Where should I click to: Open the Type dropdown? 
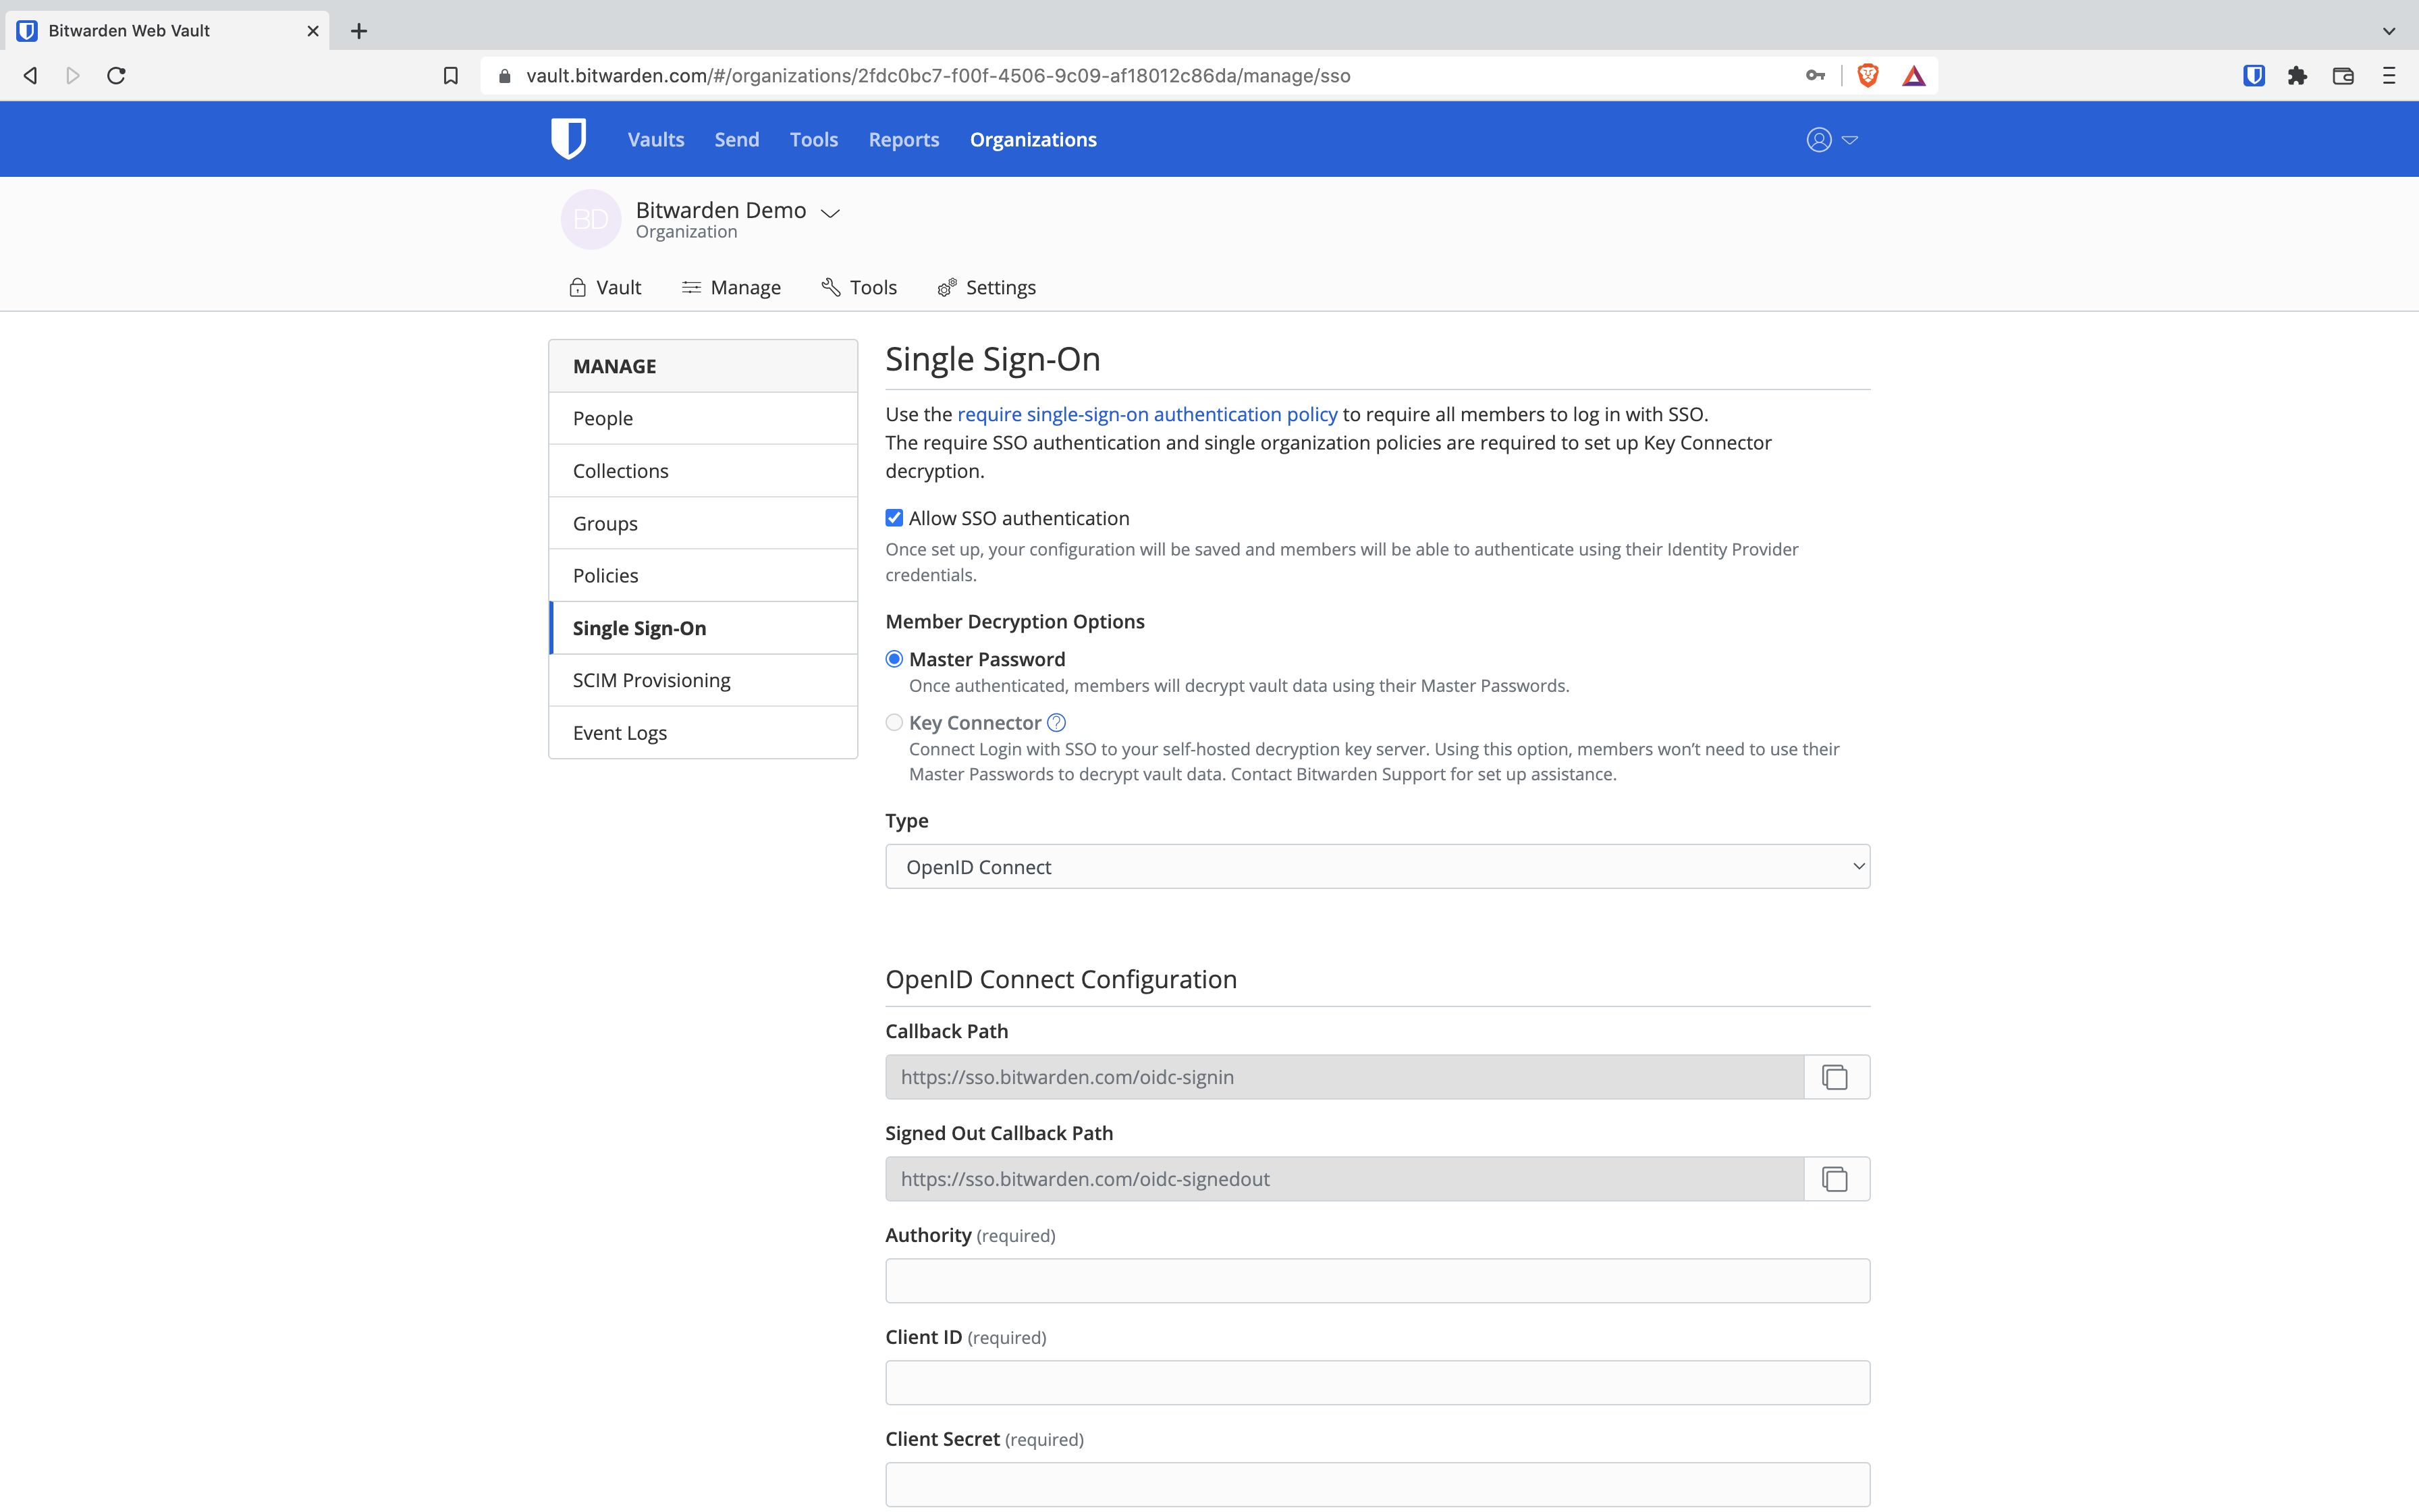tap(1376, 866)
